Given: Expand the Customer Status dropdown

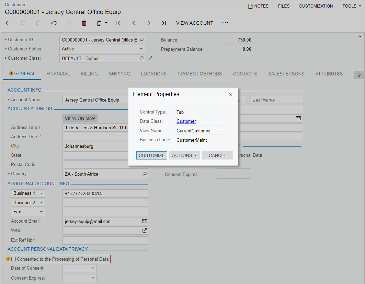Looking at the screenshot, I should 141,49.
